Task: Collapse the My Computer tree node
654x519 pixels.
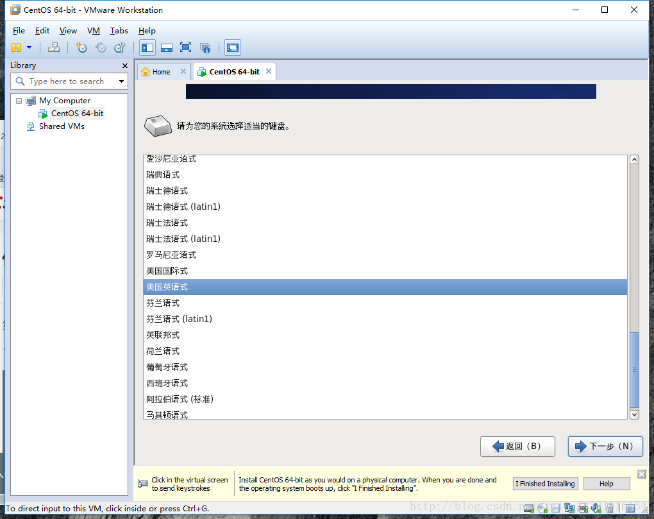Action: 19,101
